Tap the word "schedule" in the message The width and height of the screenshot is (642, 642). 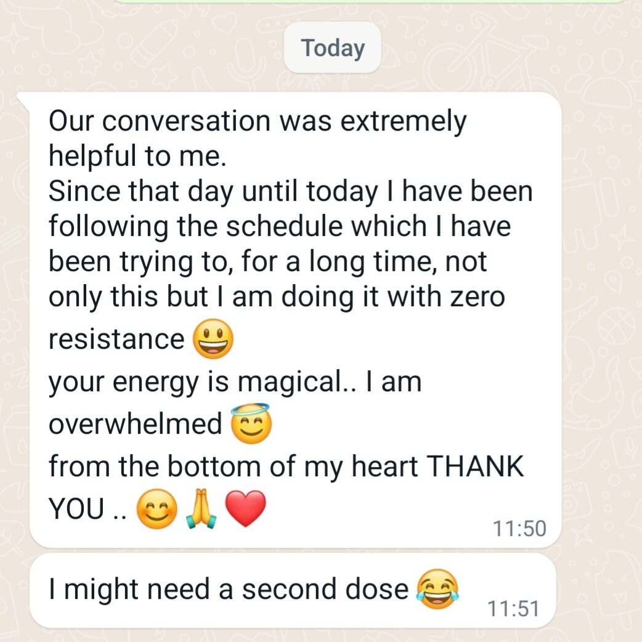point(284,226)
